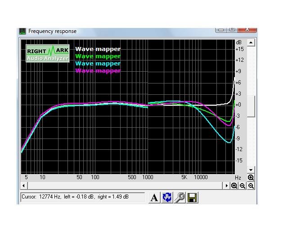Toggle the blue swap arrows button

tap(167, 198)
